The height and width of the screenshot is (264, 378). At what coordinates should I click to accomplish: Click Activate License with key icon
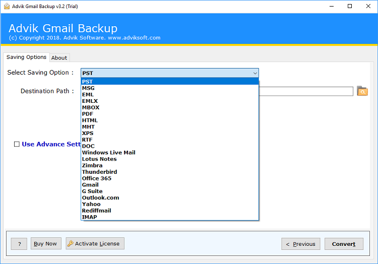pyautogui.click(x=95, y=243)
